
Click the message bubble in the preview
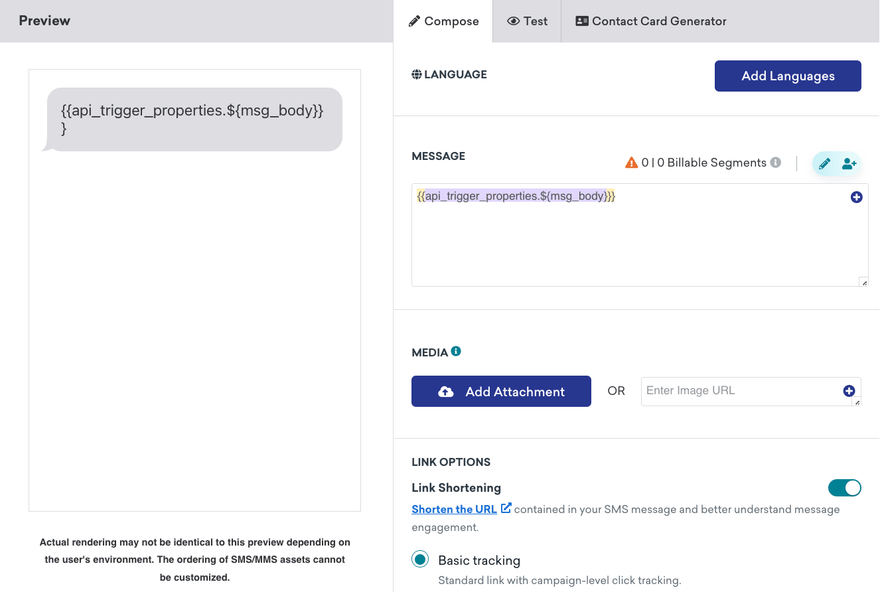tap(194, 119)
